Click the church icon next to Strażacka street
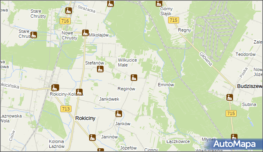Image resolution: width=263 pixels, height=152 pixels. click(111, 4)
